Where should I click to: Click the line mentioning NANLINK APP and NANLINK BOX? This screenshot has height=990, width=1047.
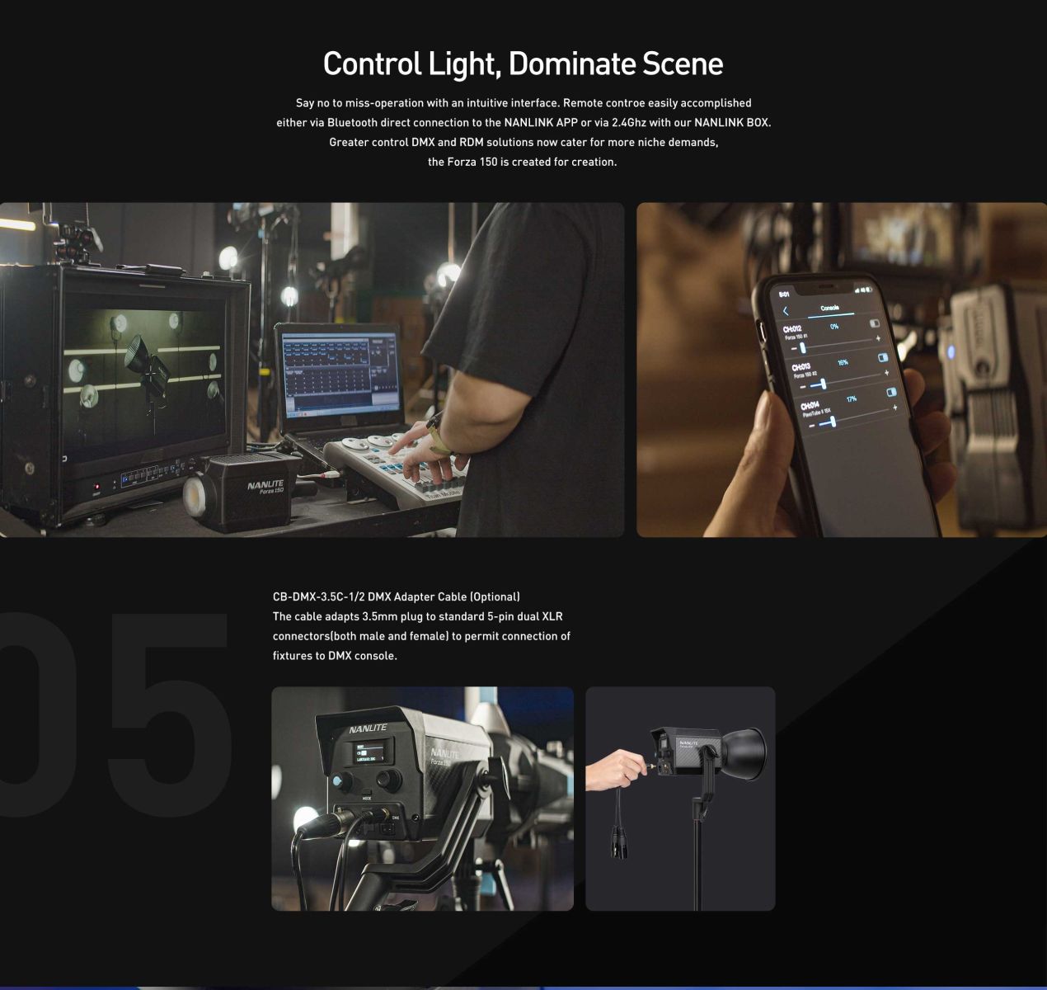tap(523, 123)
